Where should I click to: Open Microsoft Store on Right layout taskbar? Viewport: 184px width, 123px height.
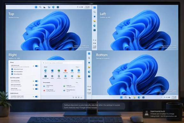click(x=89, y=76)
